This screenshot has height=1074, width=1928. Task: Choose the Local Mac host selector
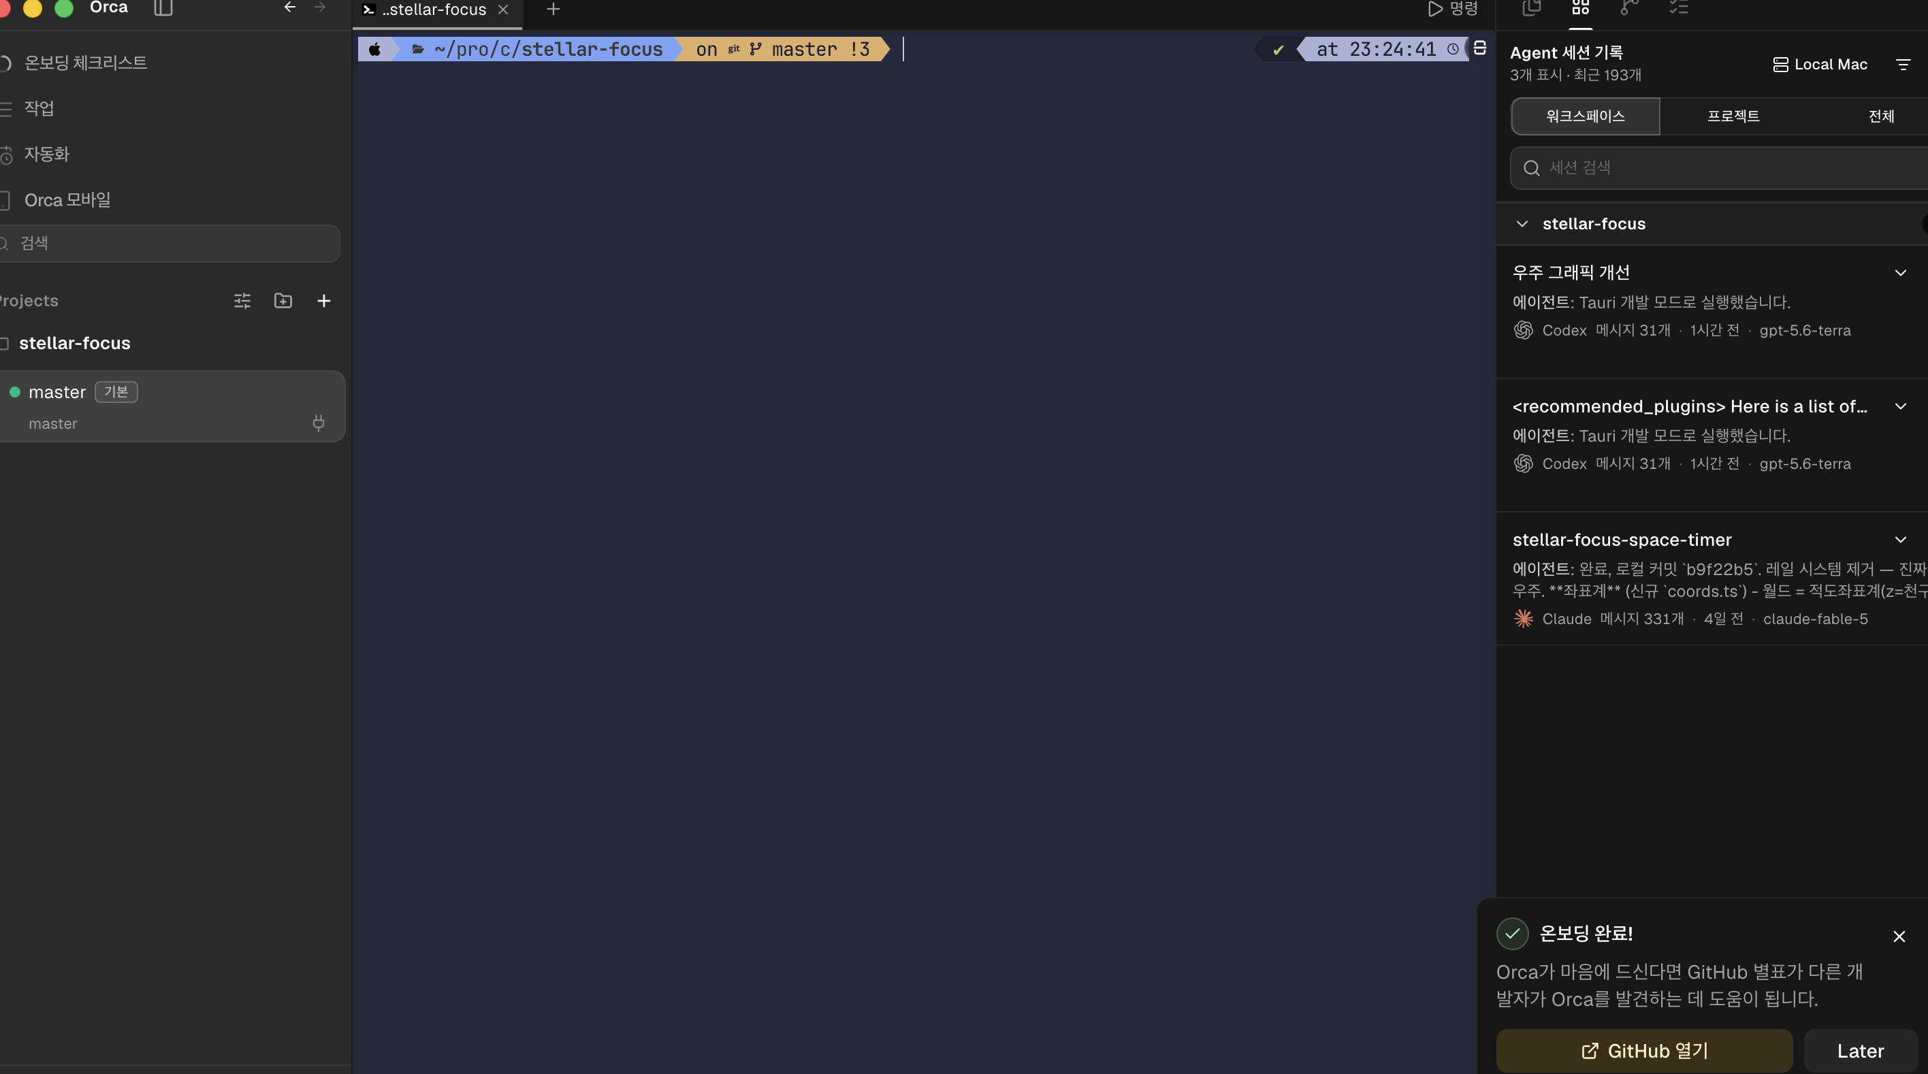click(1820, 65)
